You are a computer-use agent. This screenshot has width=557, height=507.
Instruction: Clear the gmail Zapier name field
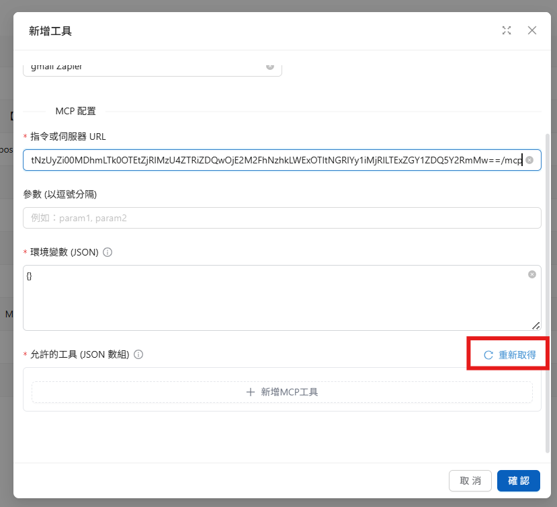(270, 67)
